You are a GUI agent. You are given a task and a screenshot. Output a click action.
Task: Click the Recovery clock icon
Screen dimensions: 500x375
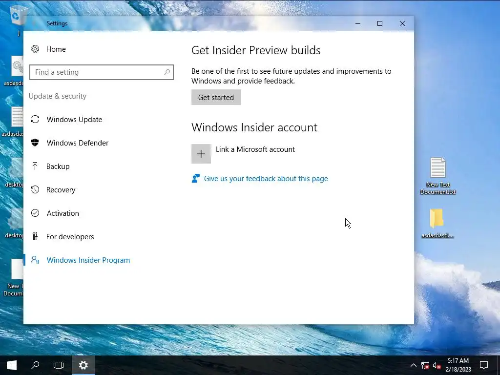point(35,189)
